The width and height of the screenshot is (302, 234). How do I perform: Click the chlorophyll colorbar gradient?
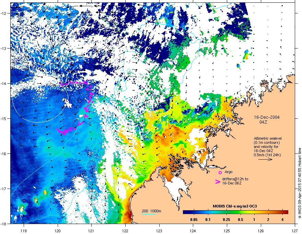235,212
